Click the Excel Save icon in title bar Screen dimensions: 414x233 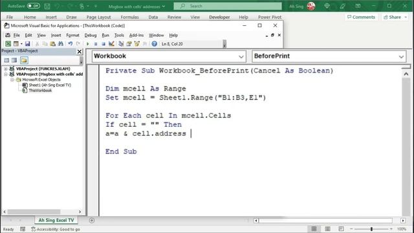47,6
